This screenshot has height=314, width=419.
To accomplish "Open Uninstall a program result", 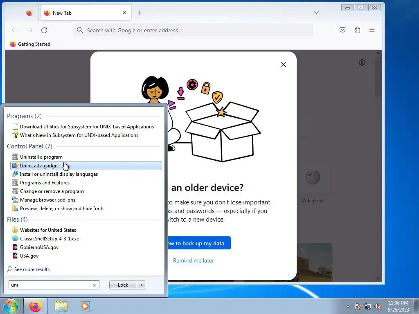I will pos(86,157).
